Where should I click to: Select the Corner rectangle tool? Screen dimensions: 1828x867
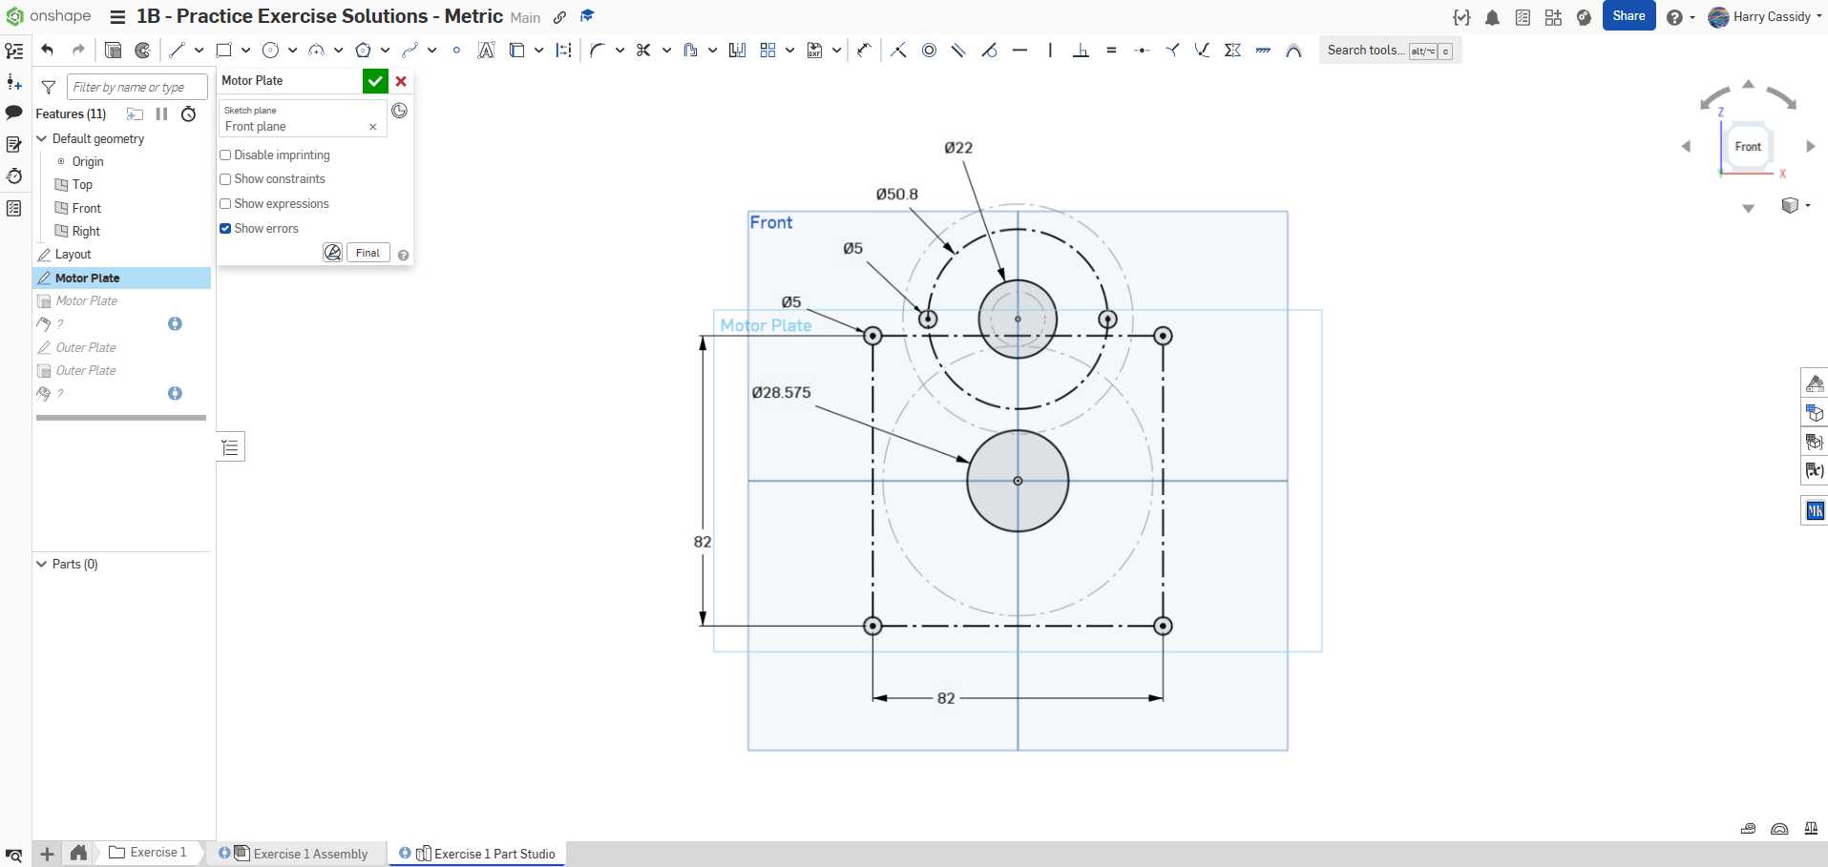[223, 51]
